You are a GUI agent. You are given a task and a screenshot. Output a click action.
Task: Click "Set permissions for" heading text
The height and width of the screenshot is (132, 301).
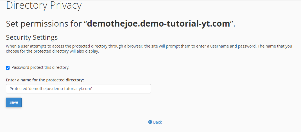click(x=44, y=23)
